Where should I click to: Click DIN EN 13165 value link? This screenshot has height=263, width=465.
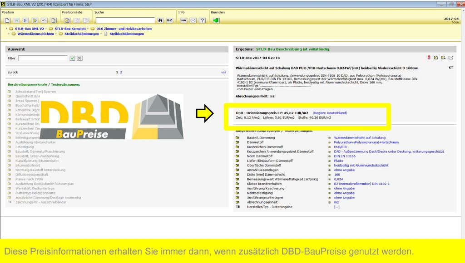click(345, 156)
